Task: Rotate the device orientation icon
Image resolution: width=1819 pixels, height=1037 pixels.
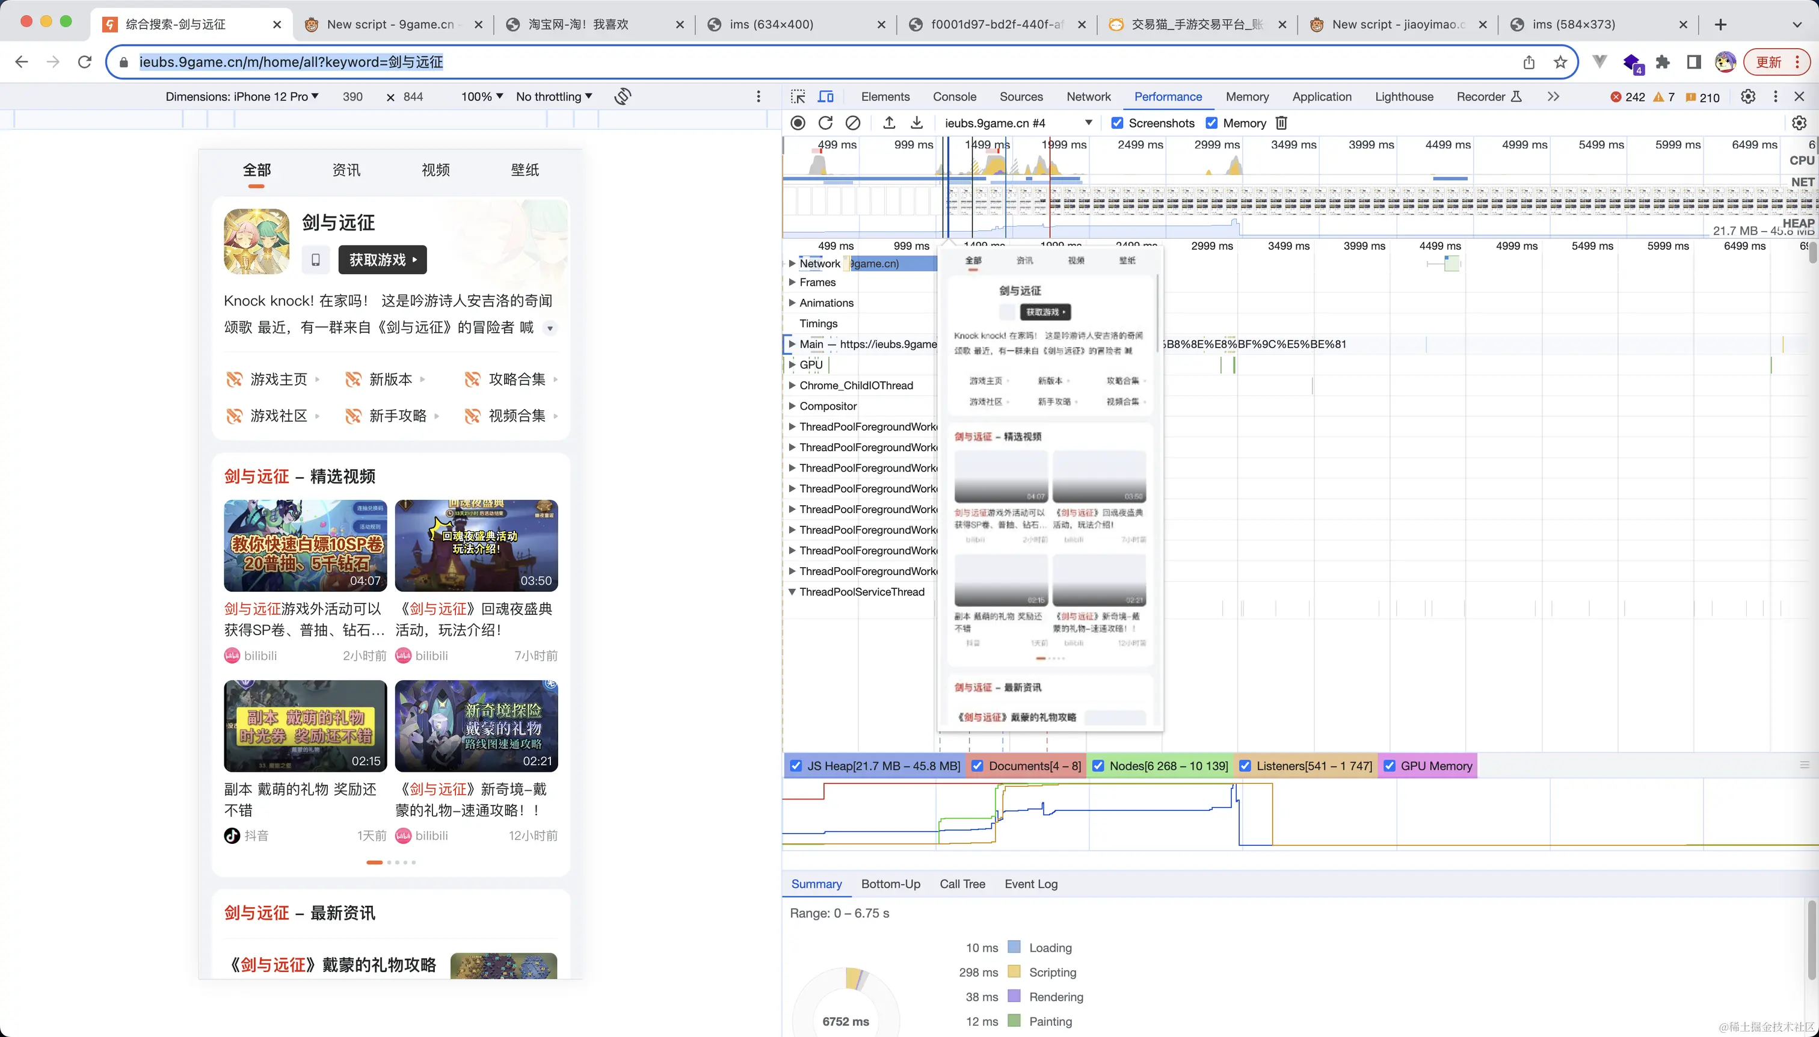Action: tap(623, 96)
